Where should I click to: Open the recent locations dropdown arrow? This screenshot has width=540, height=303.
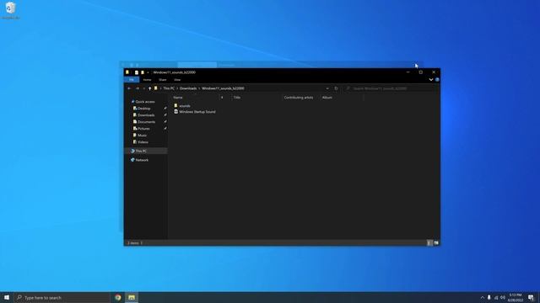tap(143, 88)
